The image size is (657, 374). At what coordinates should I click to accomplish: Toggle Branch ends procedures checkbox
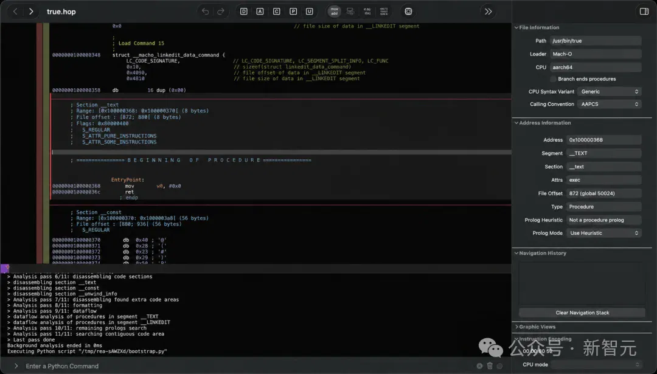click(553, 78)
